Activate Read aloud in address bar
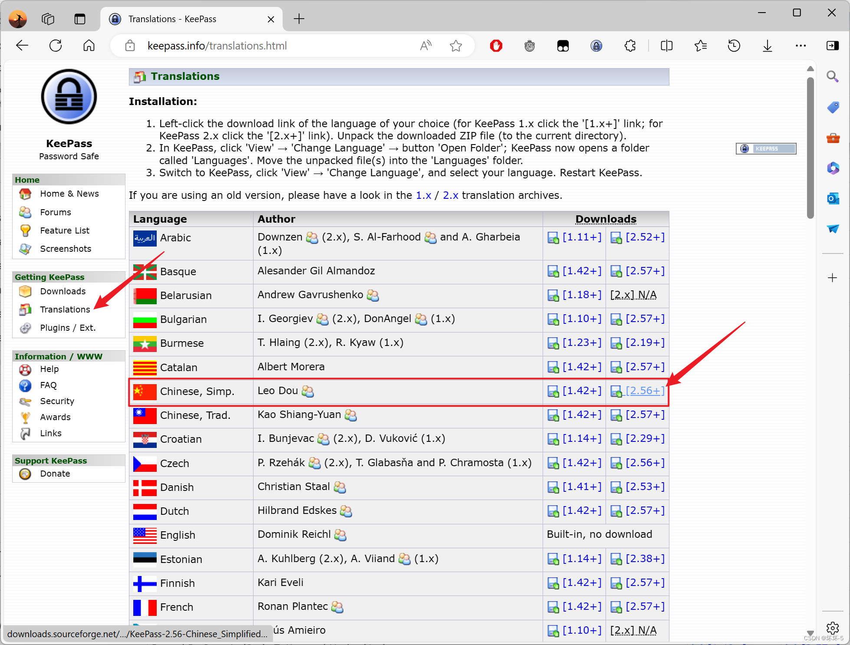 426,46
